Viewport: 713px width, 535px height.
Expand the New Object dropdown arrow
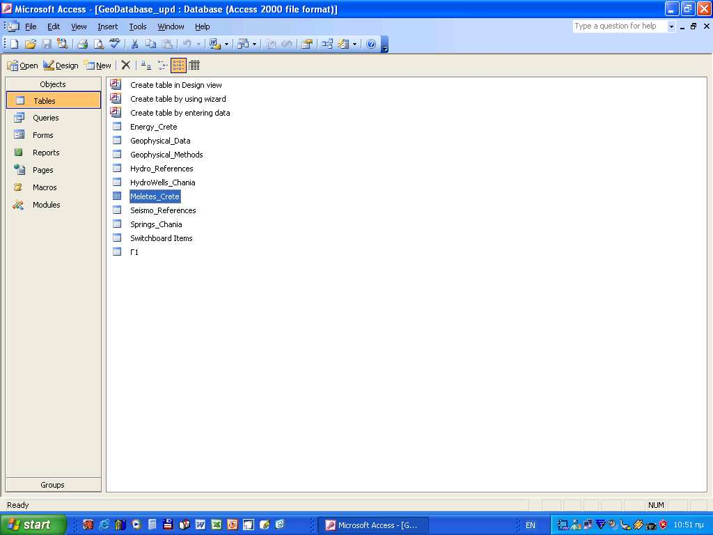point(354,44)
